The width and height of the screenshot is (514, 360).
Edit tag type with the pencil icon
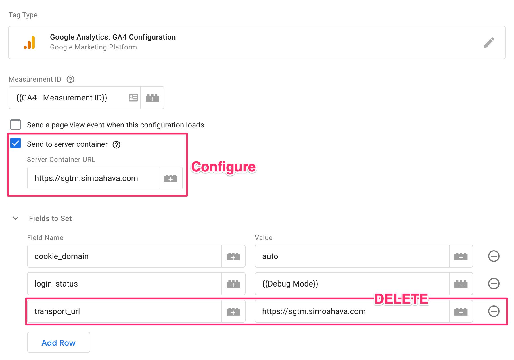click(x=489, y=42)
